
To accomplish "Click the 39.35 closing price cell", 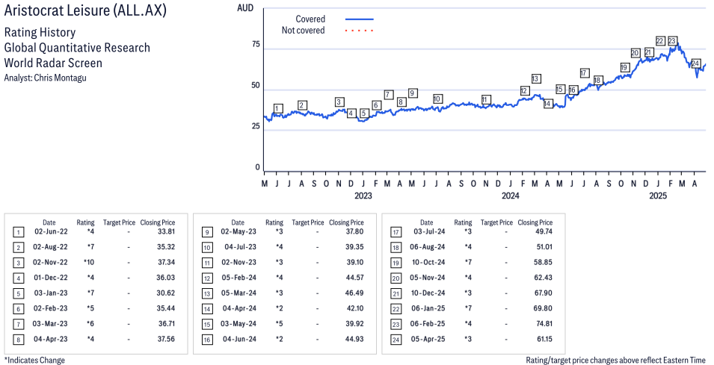I will [x=354, y=247].
